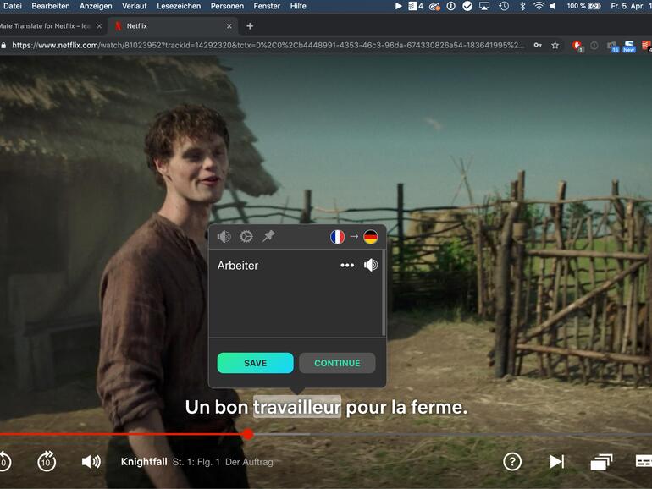Open more options for Arbeiter translation
The height and width of the screenshot is (489, 652).
pos(347,265)
